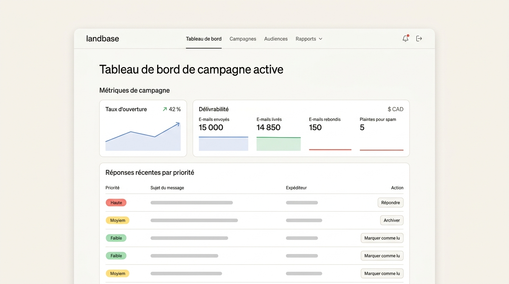Switch to Tableau de bord tab
Image resolution: width=509 pixels, height=284 pixels.
click(204, 39)
